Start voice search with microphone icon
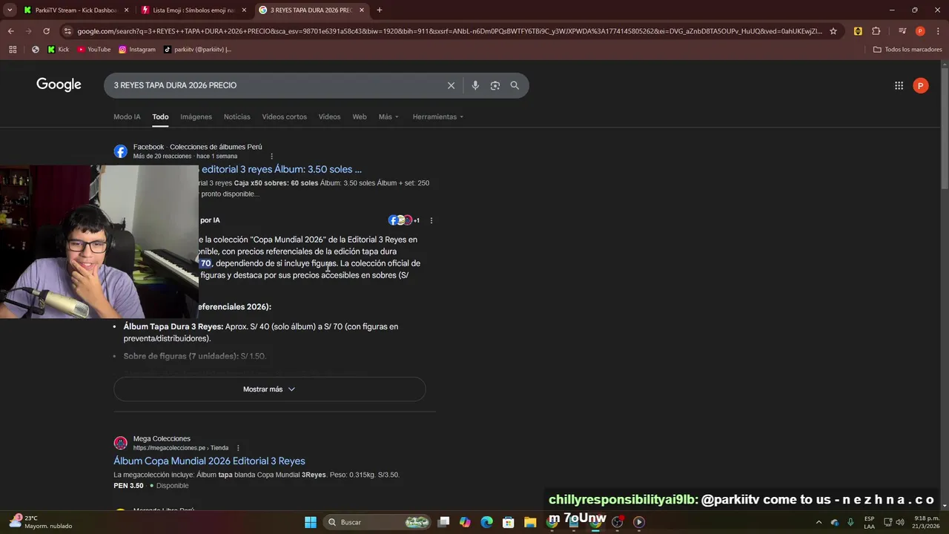Viewport: 949px width, 534px height. [x=475, y=85]
